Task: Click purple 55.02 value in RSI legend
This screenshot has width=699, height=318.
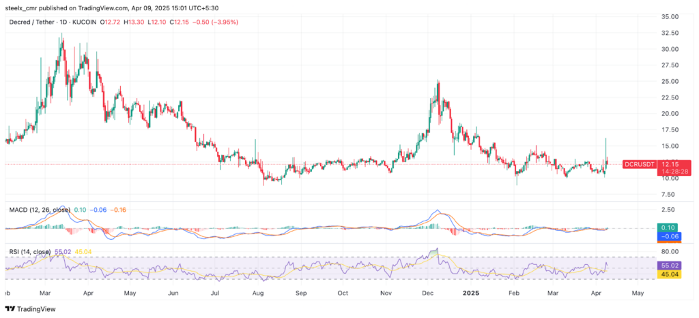Action: click(x=63, y=252)
